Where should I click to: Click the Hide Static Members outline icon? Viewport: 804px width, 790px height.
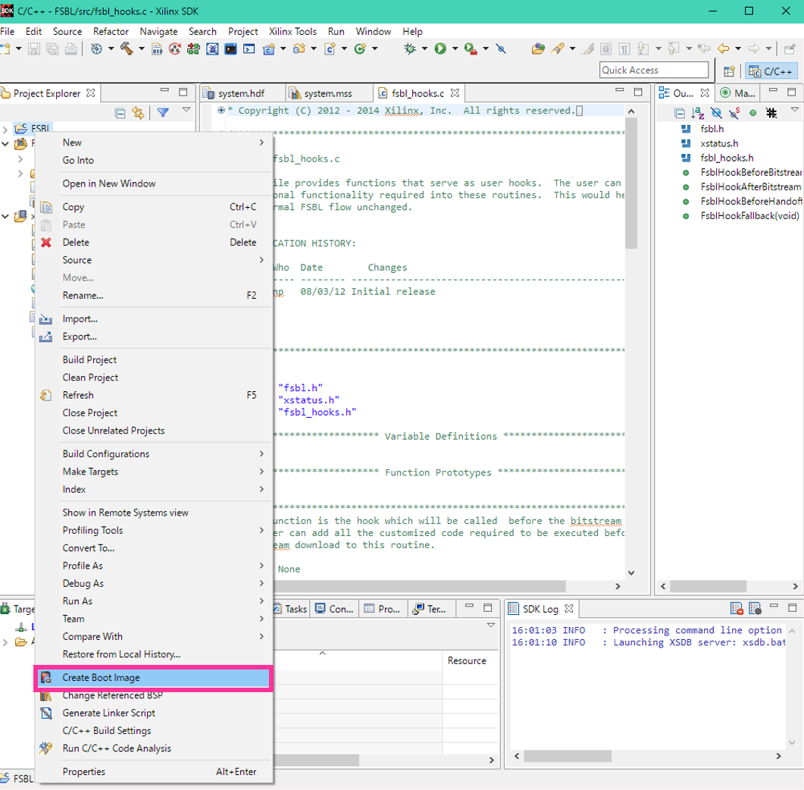[734, 113]
